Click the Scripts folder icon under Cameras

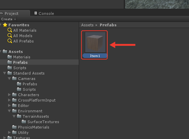[19, 89]
